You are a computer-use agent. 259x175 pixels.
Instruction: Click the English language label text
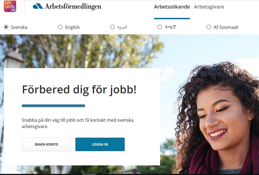click(72, 27)
